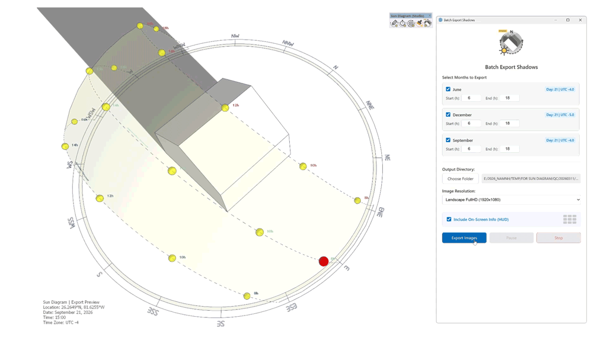Click the 'NNE' compass label

pos(370,105)
